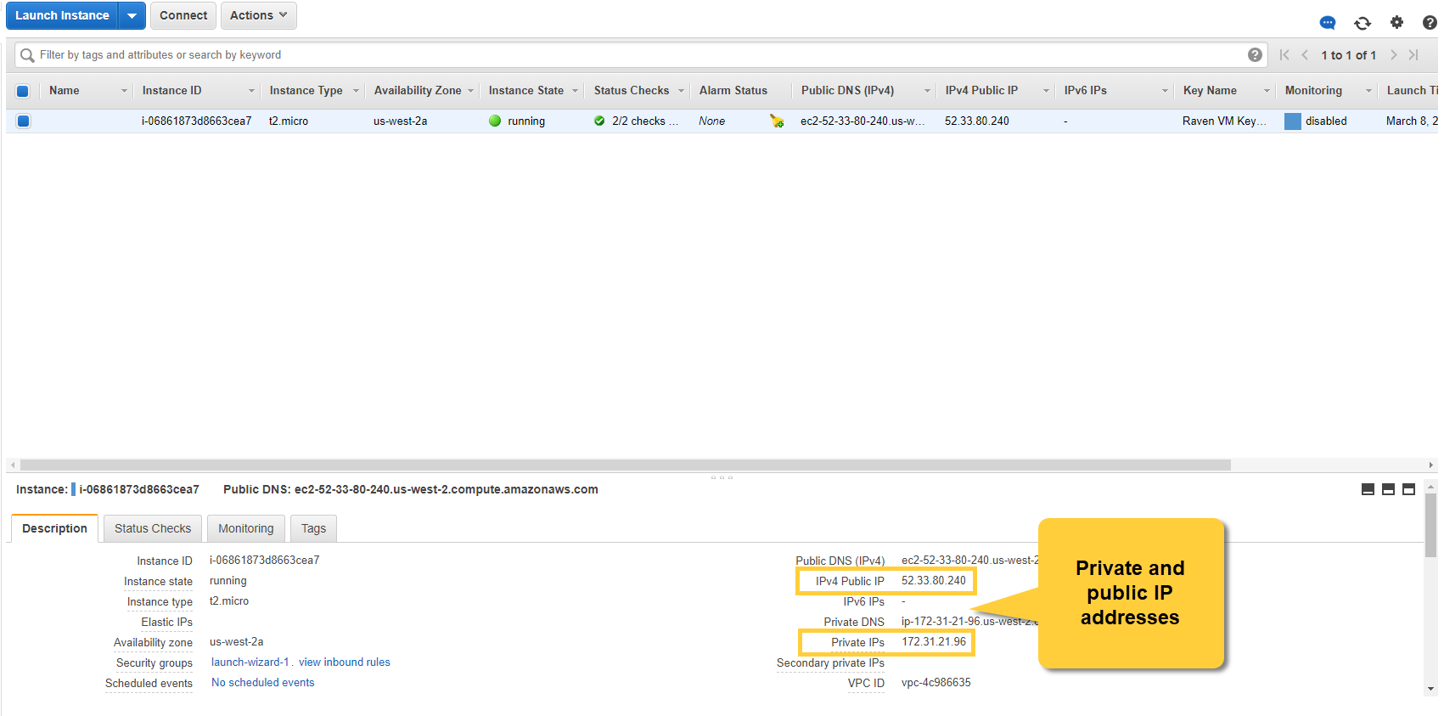Click the details pane resize handle dots
This screenshot has width=1444, height=716.
(722, 477)
